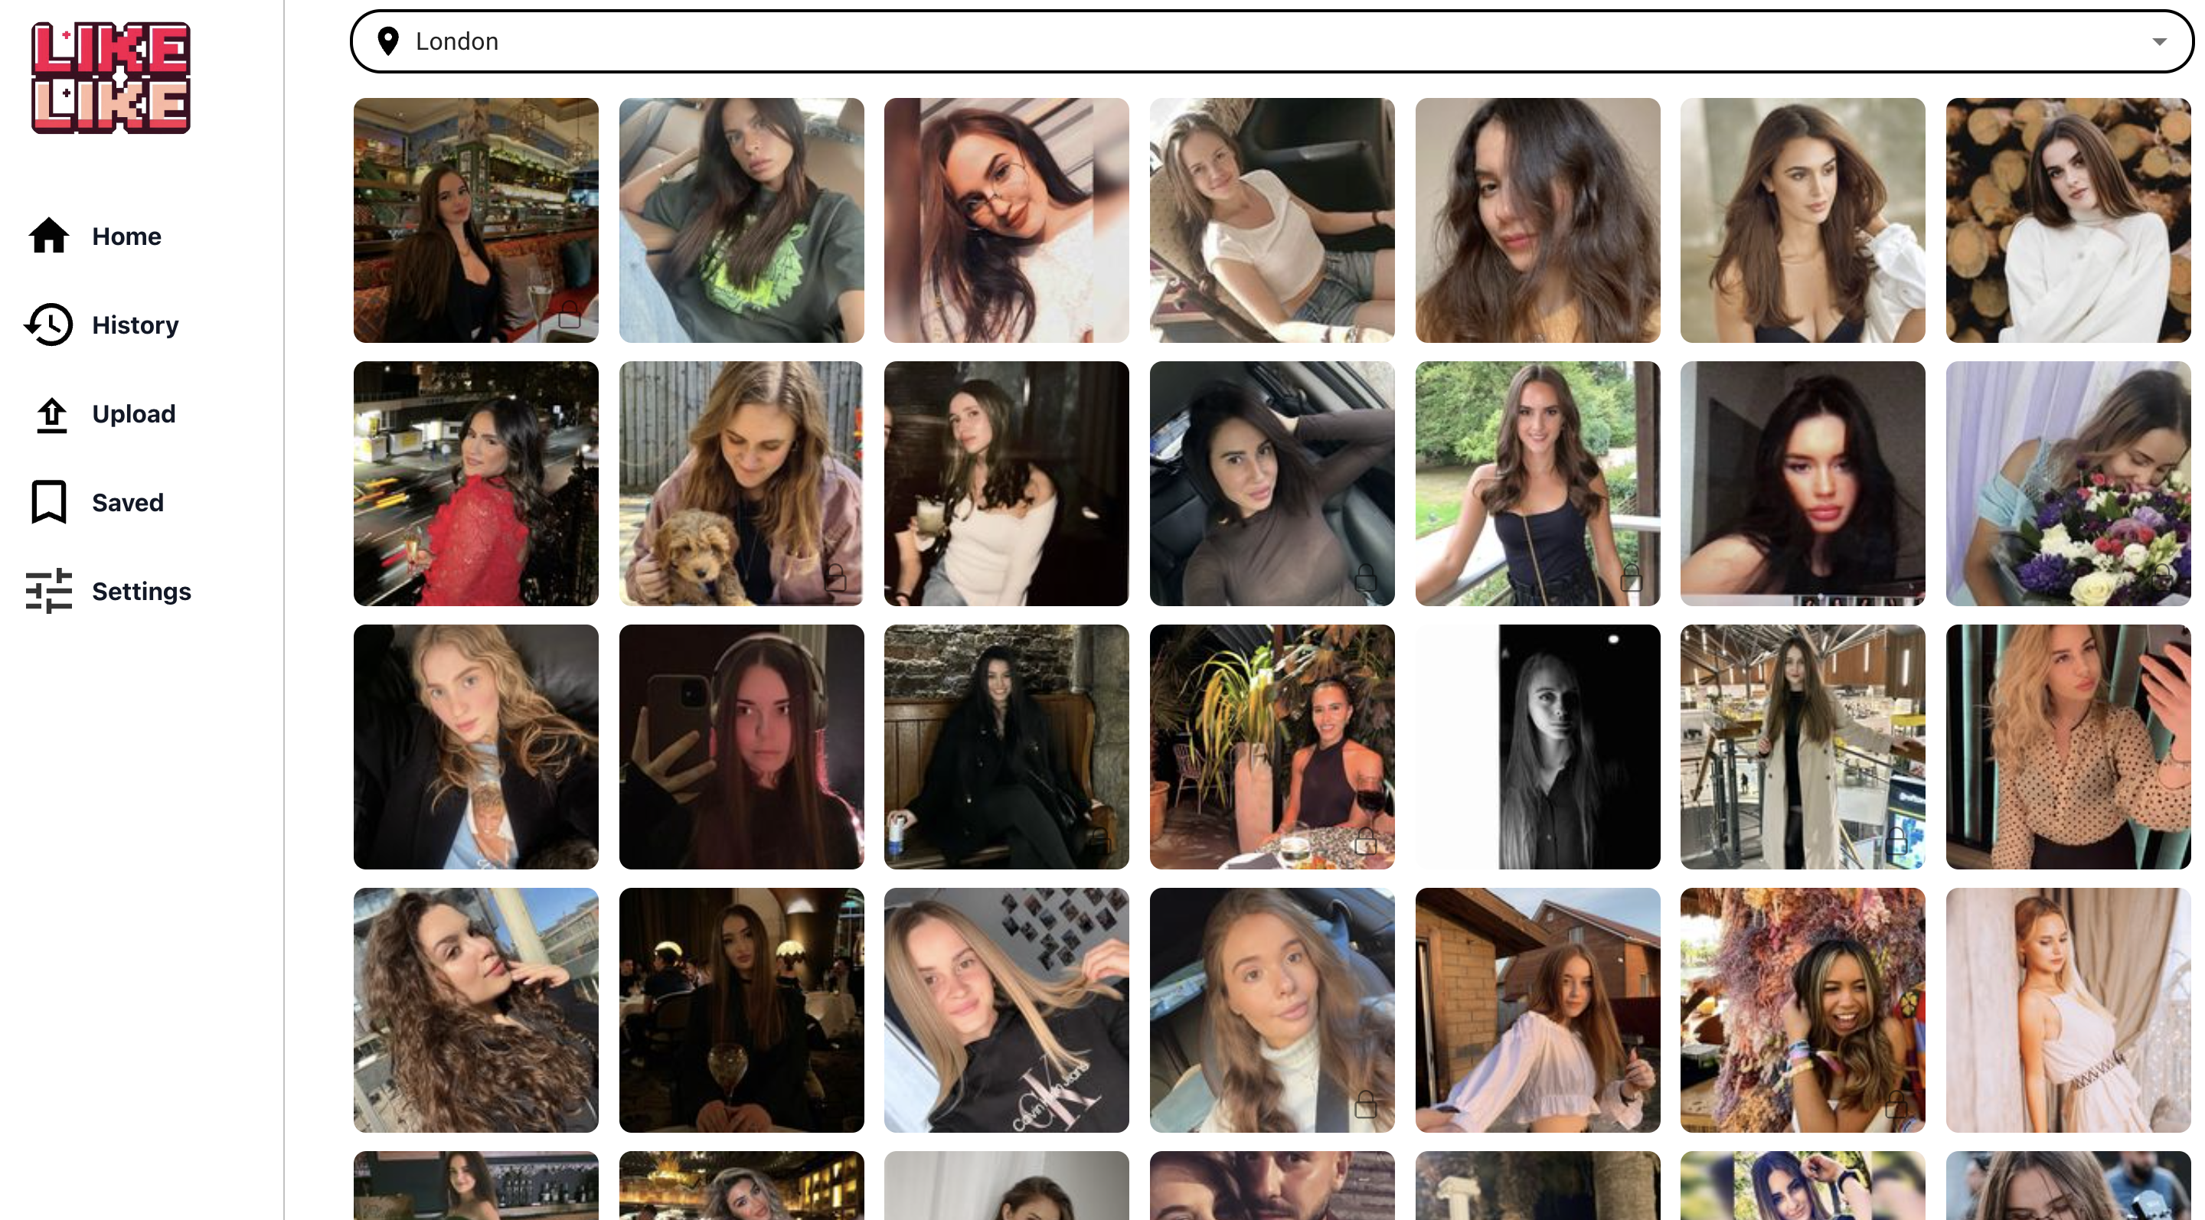Screen dimensions: 2205x1220
Task: Click the Home house icon
Action: click(49, 236)
